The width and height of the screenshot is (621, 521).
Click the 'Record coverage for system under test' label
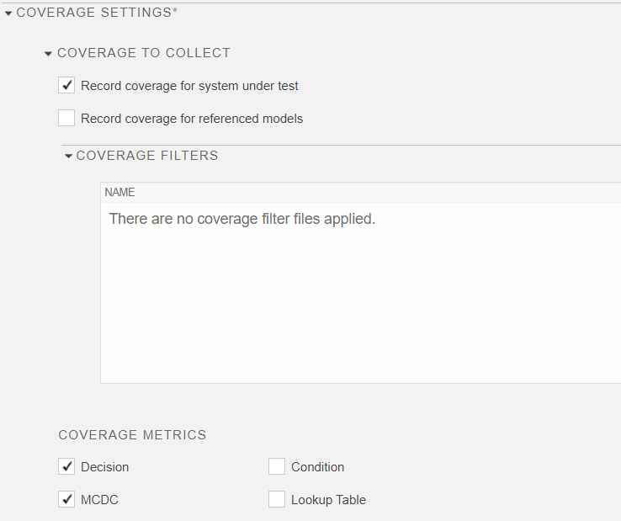189,86
